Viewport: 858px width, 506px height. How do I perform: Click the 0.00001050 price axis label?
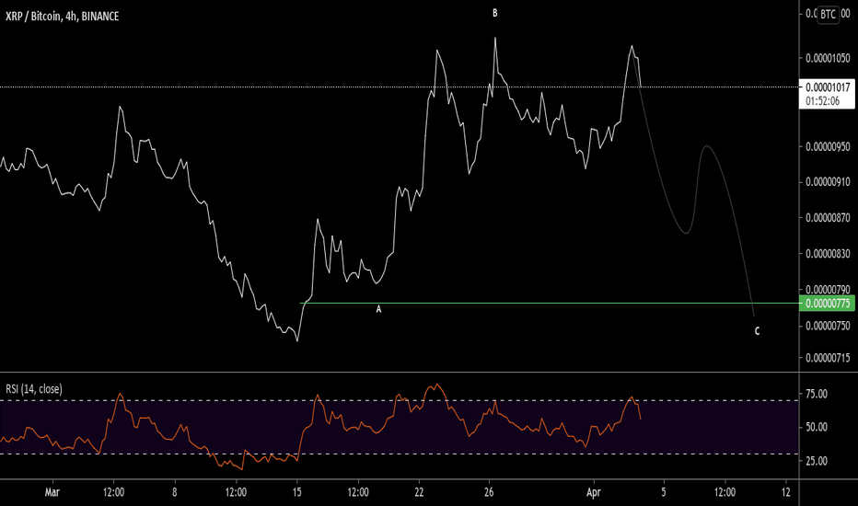coord(828,58)
